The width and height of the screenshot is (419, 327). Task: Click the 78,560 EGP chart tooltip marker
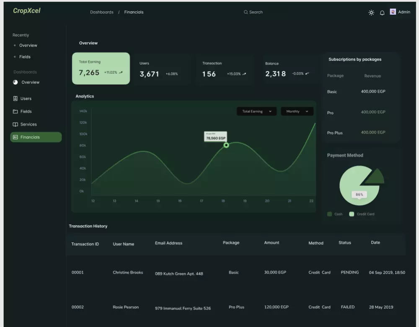(x=226, y=145)
